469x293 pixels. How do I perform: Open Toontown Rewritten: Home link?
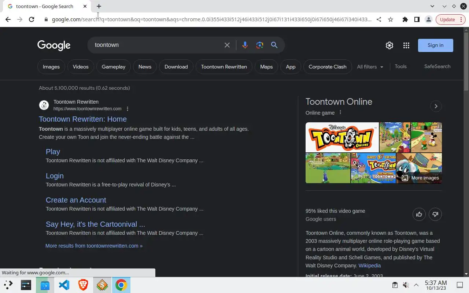pyautogui.click(x=83, y=119)
